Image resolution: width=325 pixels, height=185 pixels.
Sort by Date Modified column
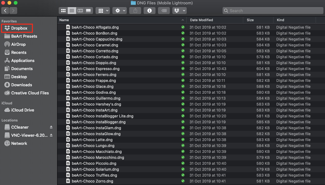pyautogui.click(x=201, y=20)
